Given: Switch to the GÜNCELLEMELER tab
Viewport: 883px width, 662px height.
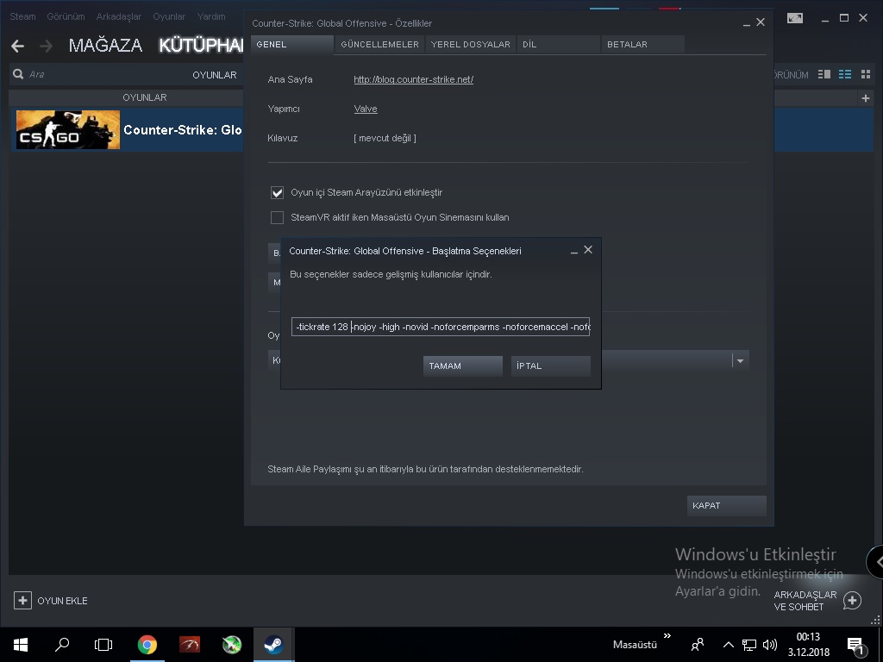Looking at the screenshot, I should click(x=379, y=45).
